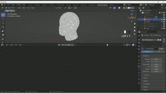
Task: Open the Output properties tab
Action: 139,43
